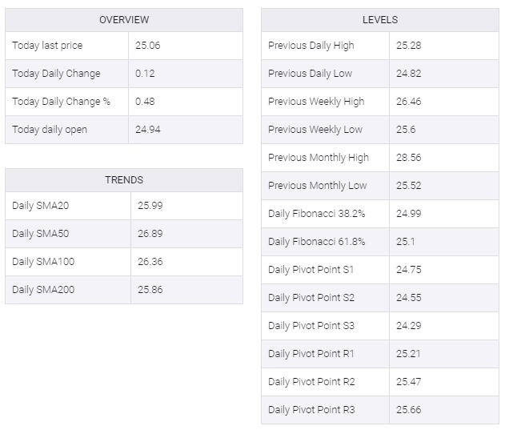
Task: Click the Previous Daily High label
Action: pos(311,46)
